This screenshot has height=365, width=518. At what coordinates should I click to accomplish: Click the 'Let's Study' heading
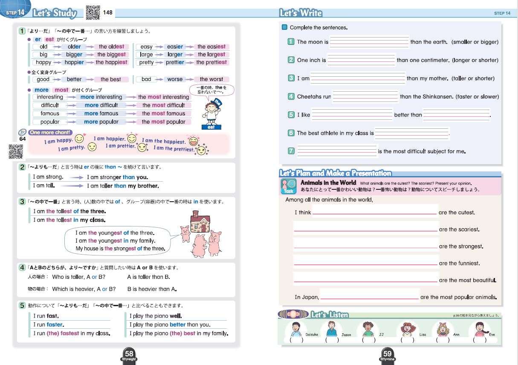pos(55,13)
